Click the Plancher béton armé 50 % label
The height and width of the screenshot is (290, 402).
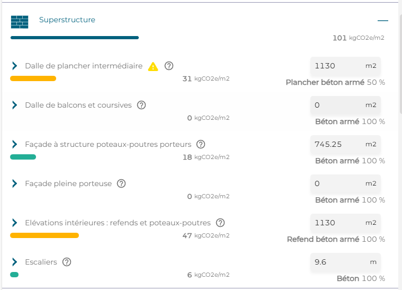(x=335, y=82)
